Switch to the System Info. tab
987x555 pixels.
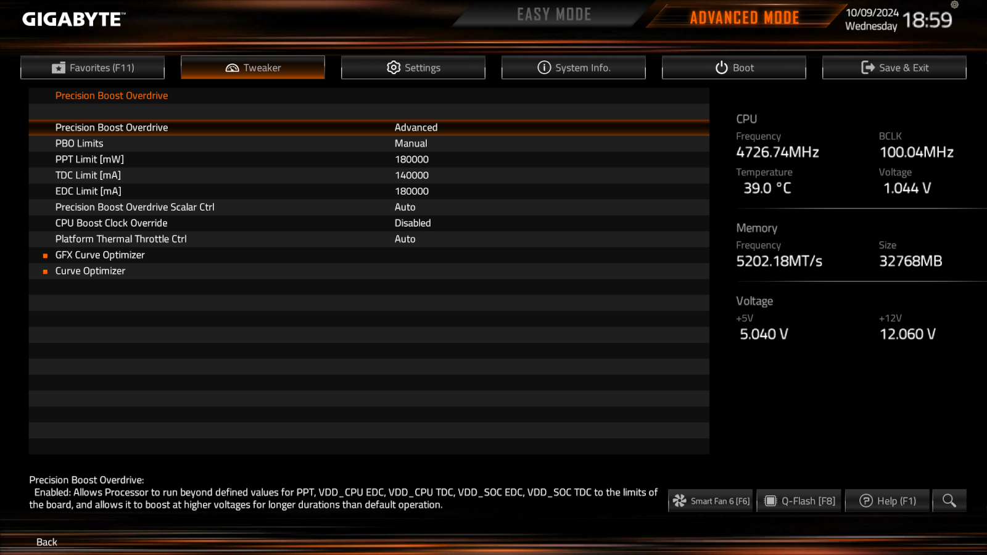[574, 68]
